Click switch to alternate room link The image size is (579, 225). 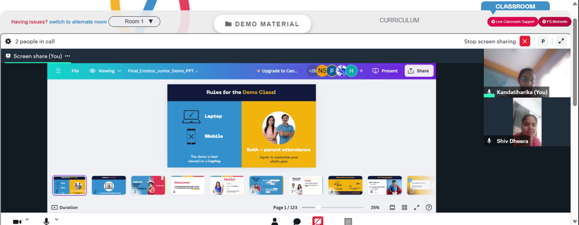[78, 22]
